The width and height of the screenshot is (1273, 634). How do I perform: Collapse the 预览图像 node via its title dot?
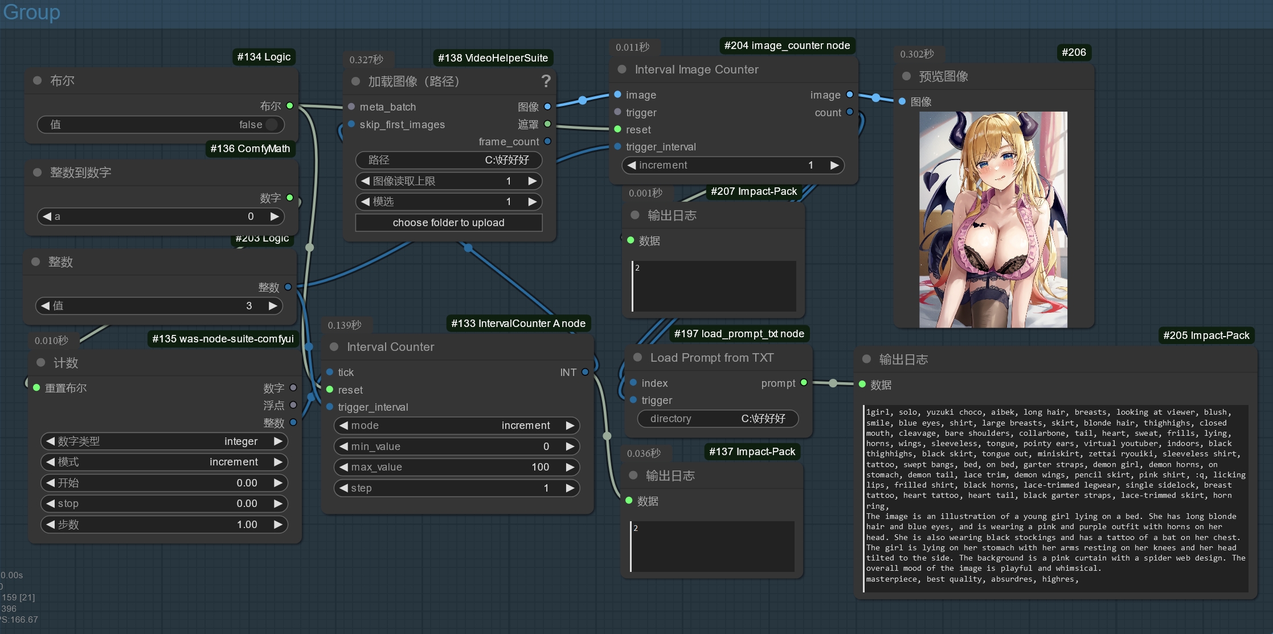click(906, 76)
